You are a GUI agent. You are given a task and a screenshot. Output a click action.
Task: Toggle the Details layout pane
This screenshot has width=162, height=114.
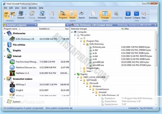72,15
